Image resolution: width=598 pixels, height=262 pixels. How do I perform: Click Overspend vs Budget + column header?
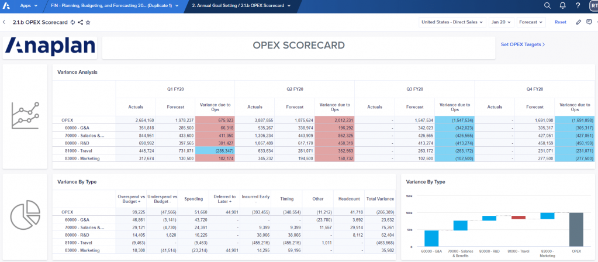click(x=131, y=199)
